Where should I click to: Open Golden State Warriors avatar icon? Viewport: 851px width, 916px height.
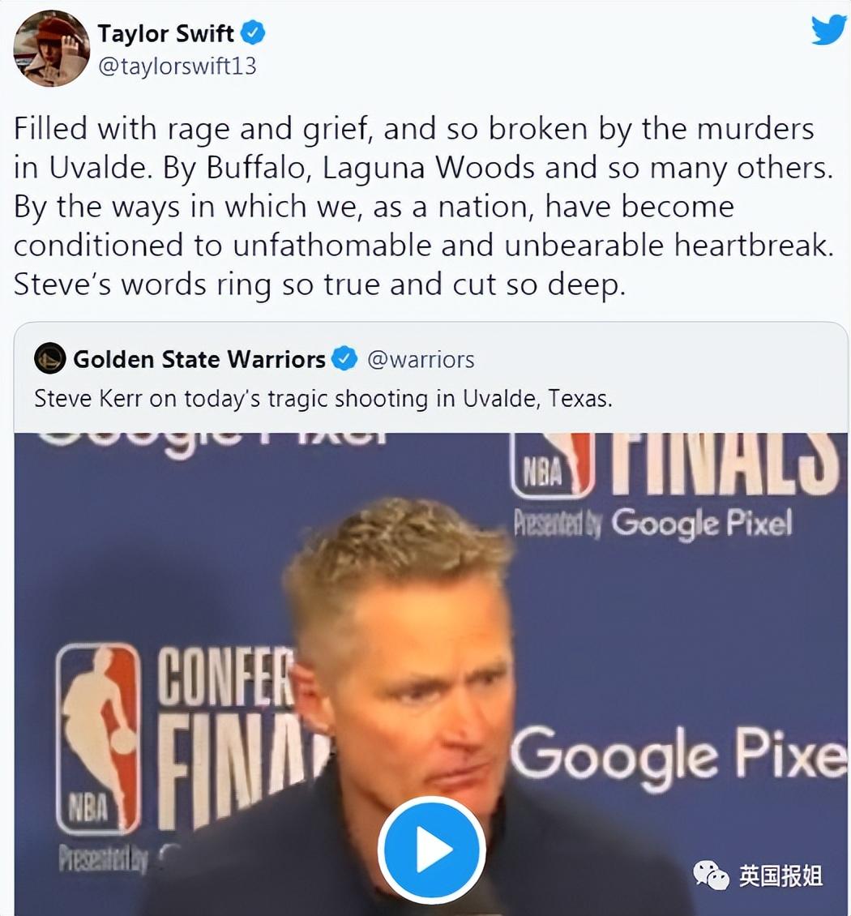pos(49,358)
